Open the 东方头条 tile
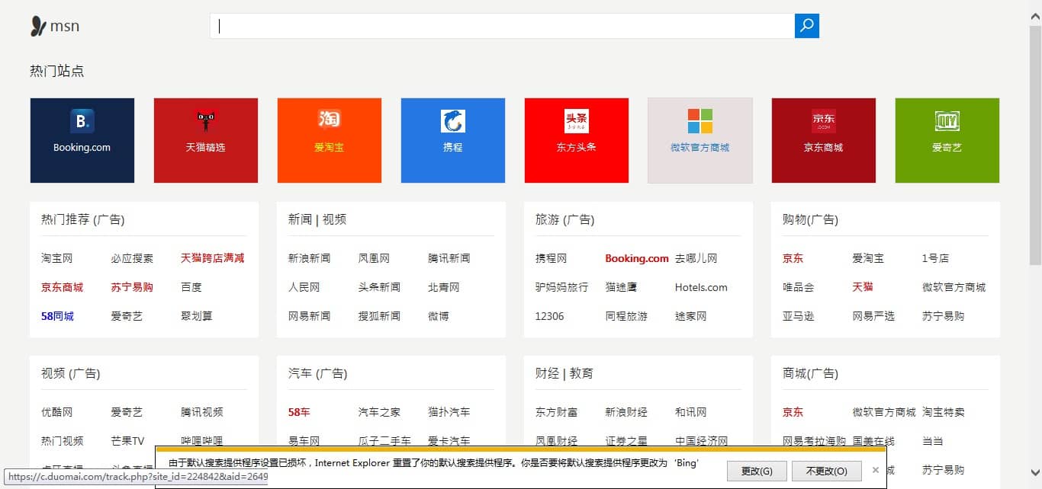 [576, 140]
